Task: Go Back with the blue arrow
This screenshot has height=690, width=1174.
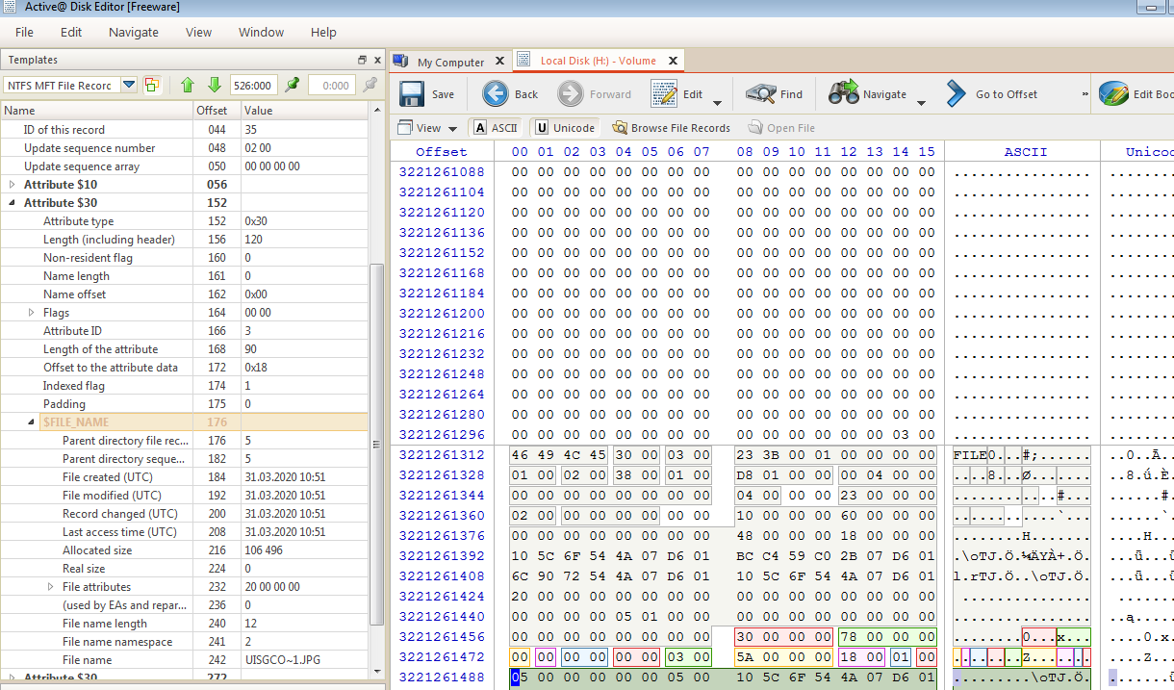Action: coord(495,93)
